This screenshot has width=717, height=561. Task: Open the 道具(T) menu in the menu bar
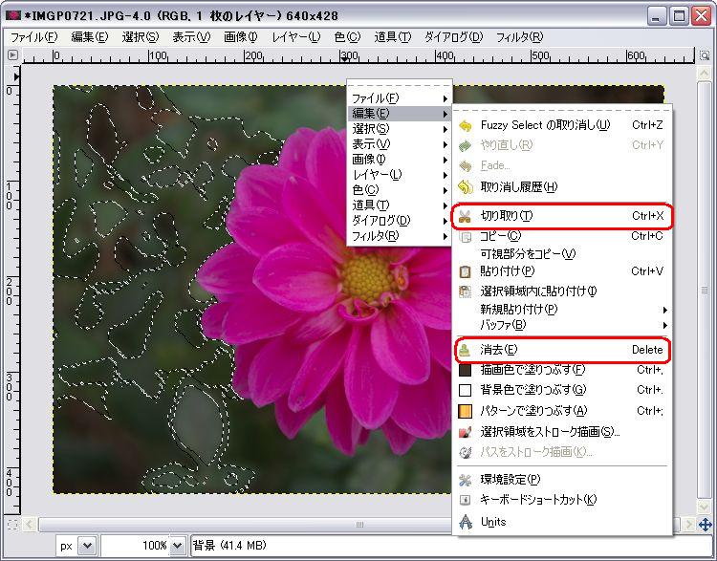coord(392,37)
